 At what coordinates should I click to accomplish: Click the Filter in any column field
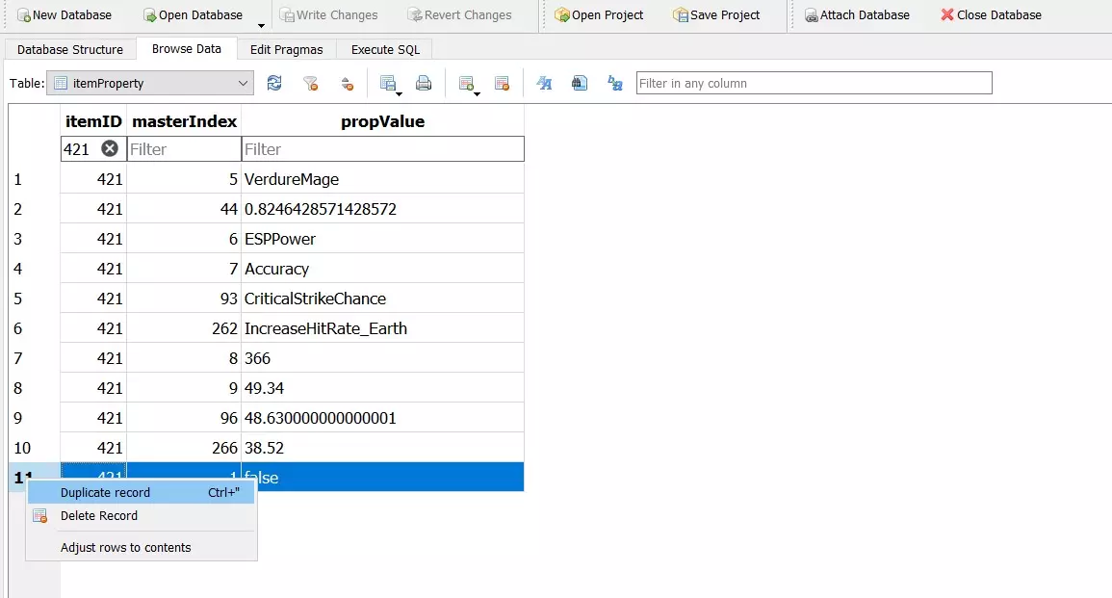815,83
